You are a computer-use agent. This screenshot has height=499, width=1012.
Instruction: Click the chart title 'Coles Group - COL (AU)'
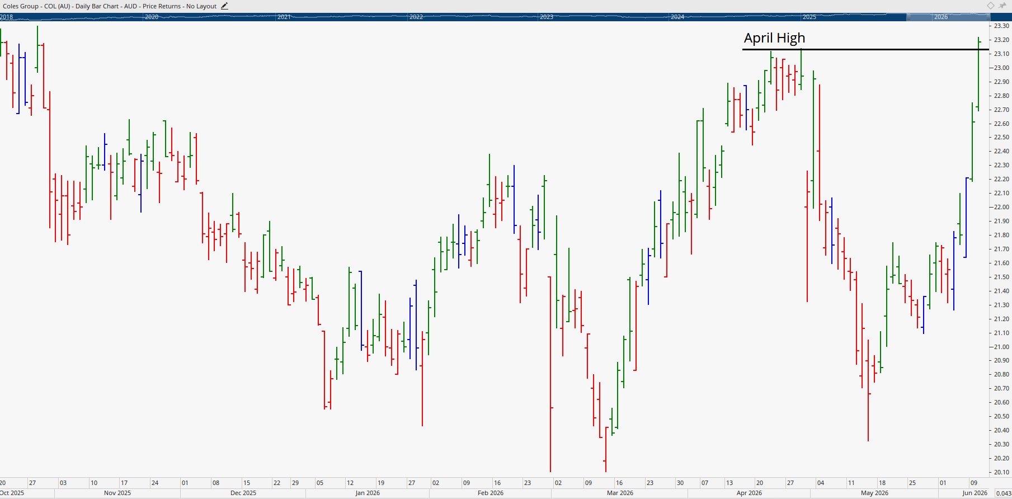click(x=37, y=6)
